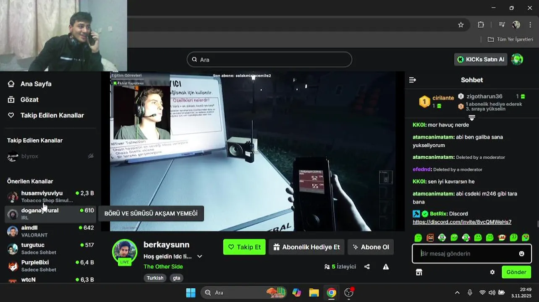
Task: Open the Chrome three-dot menu
Action: 530,25
